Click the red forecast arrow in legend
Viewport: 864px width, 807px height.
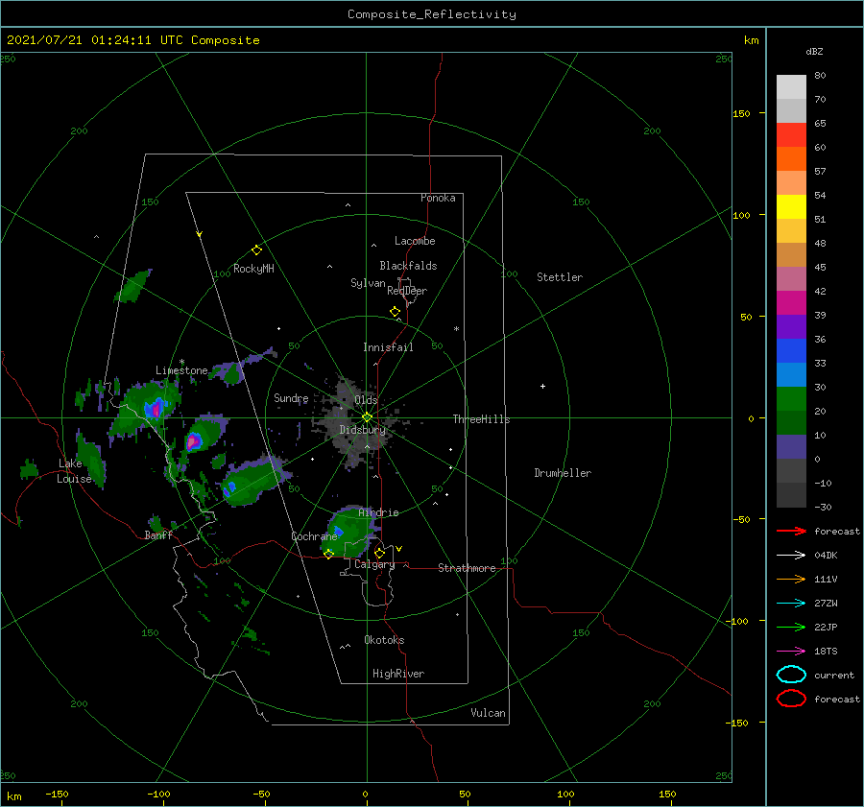(791, 531)
